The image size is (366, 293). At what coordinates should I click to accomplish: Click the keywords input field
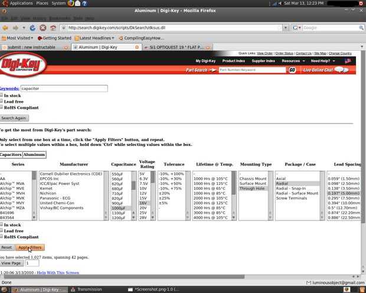[64, 89]
